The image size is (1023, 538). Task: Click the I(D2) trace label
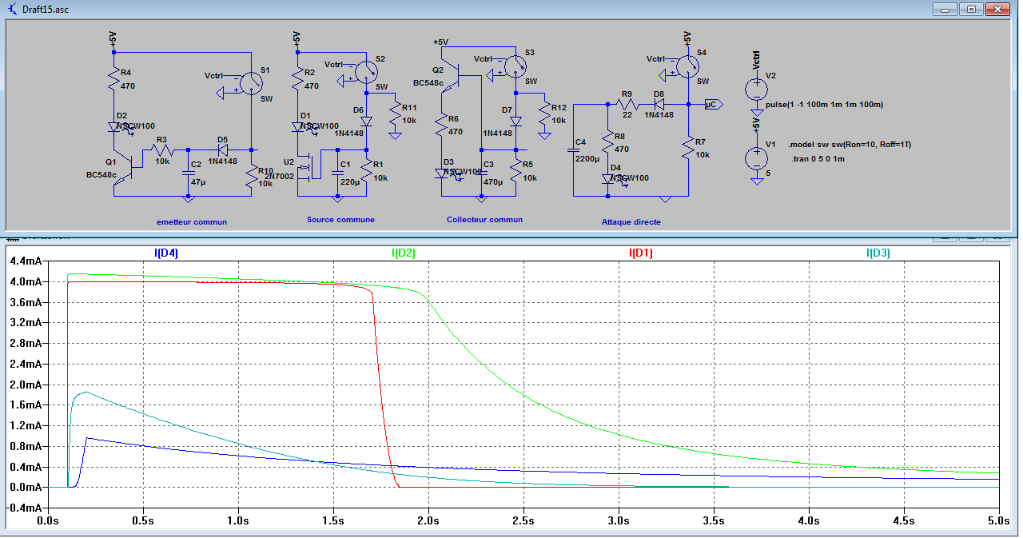click(x=404, y=253)
